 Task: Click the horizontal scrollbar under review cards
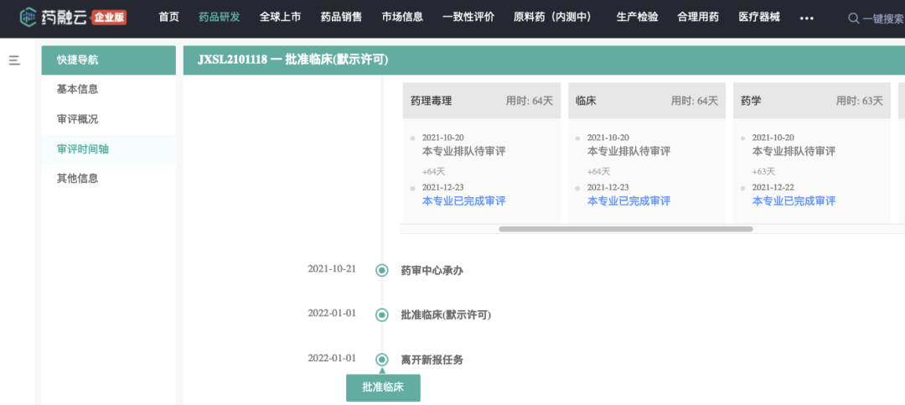point(625,229)
